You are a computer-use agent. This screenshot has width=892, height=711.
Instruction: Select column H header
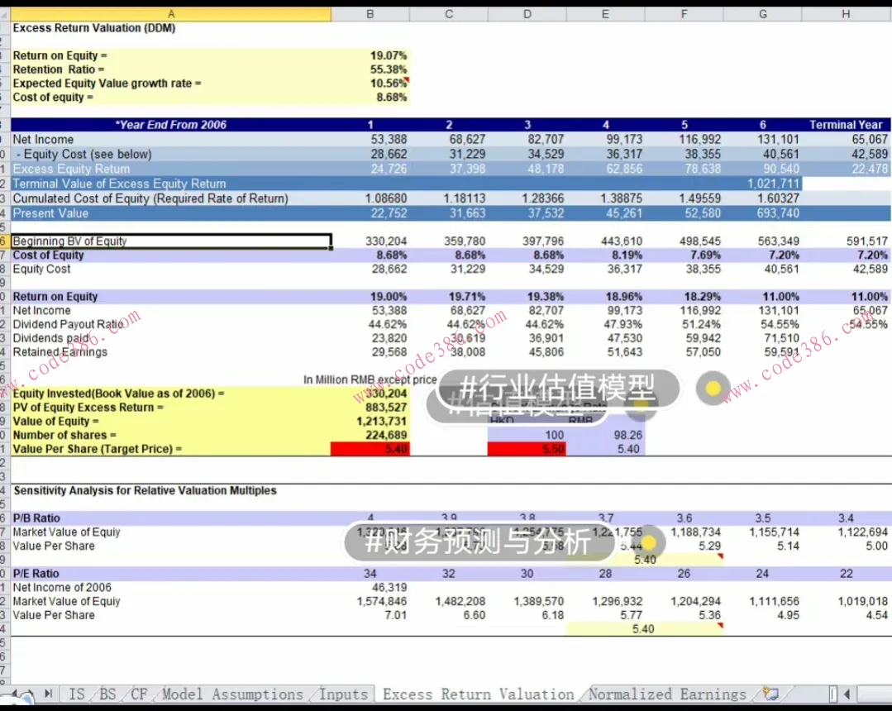[846, 13]
